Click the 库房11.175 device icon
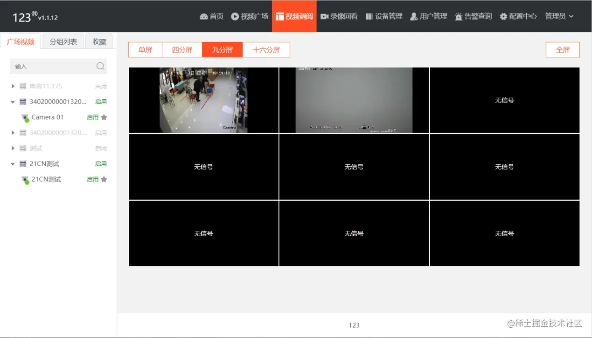Screen dimensions: 592x338 [23, 86]
